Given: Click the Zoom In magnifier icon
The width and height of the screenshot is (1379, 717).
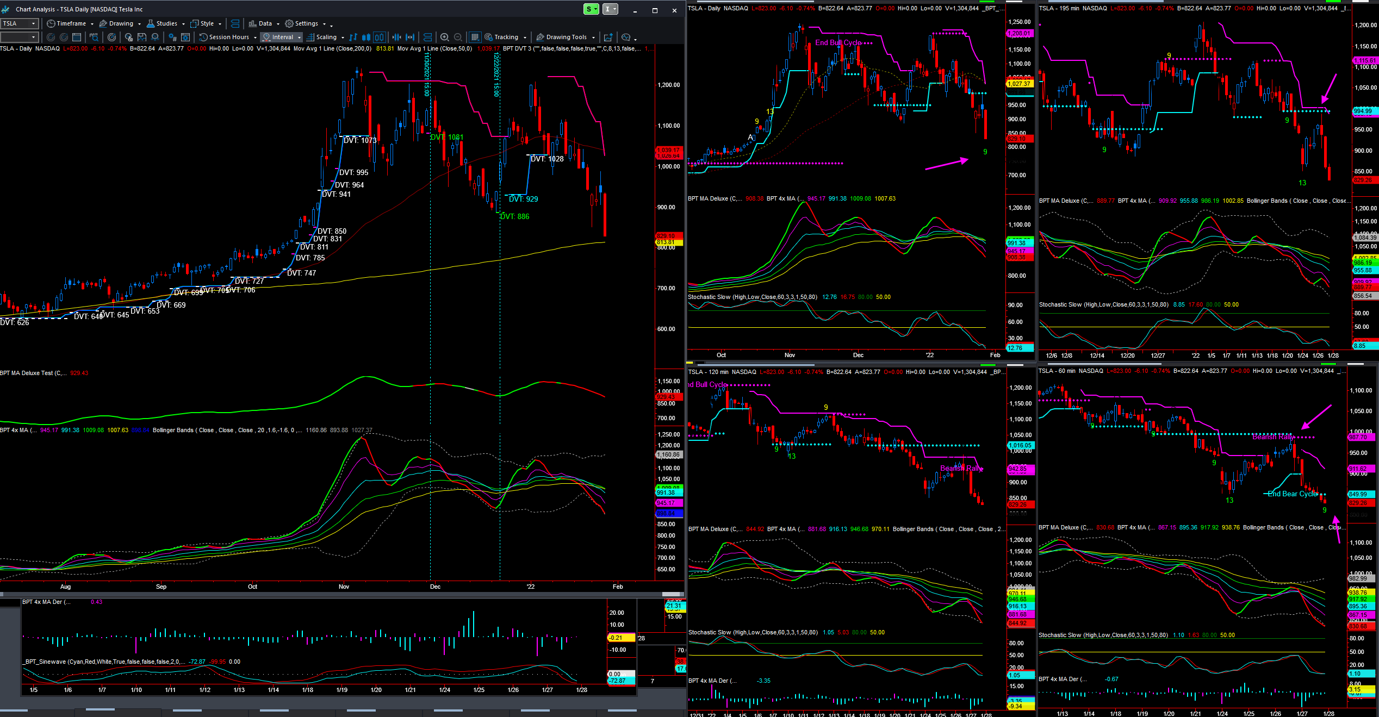Looking at the screenshot, I should 445,37.
